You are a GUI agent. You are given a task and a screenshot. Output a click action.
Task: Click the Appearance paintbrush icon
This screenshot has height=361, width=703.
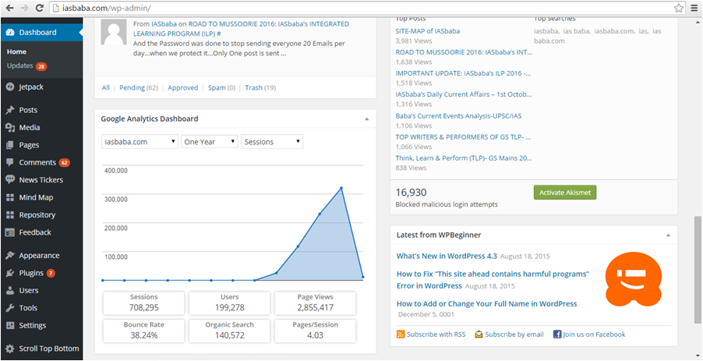[x=10, y=256]
